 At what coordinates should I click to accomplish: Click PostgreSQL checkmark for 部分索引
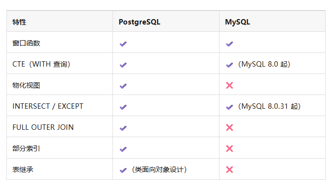tap(123, 149)
